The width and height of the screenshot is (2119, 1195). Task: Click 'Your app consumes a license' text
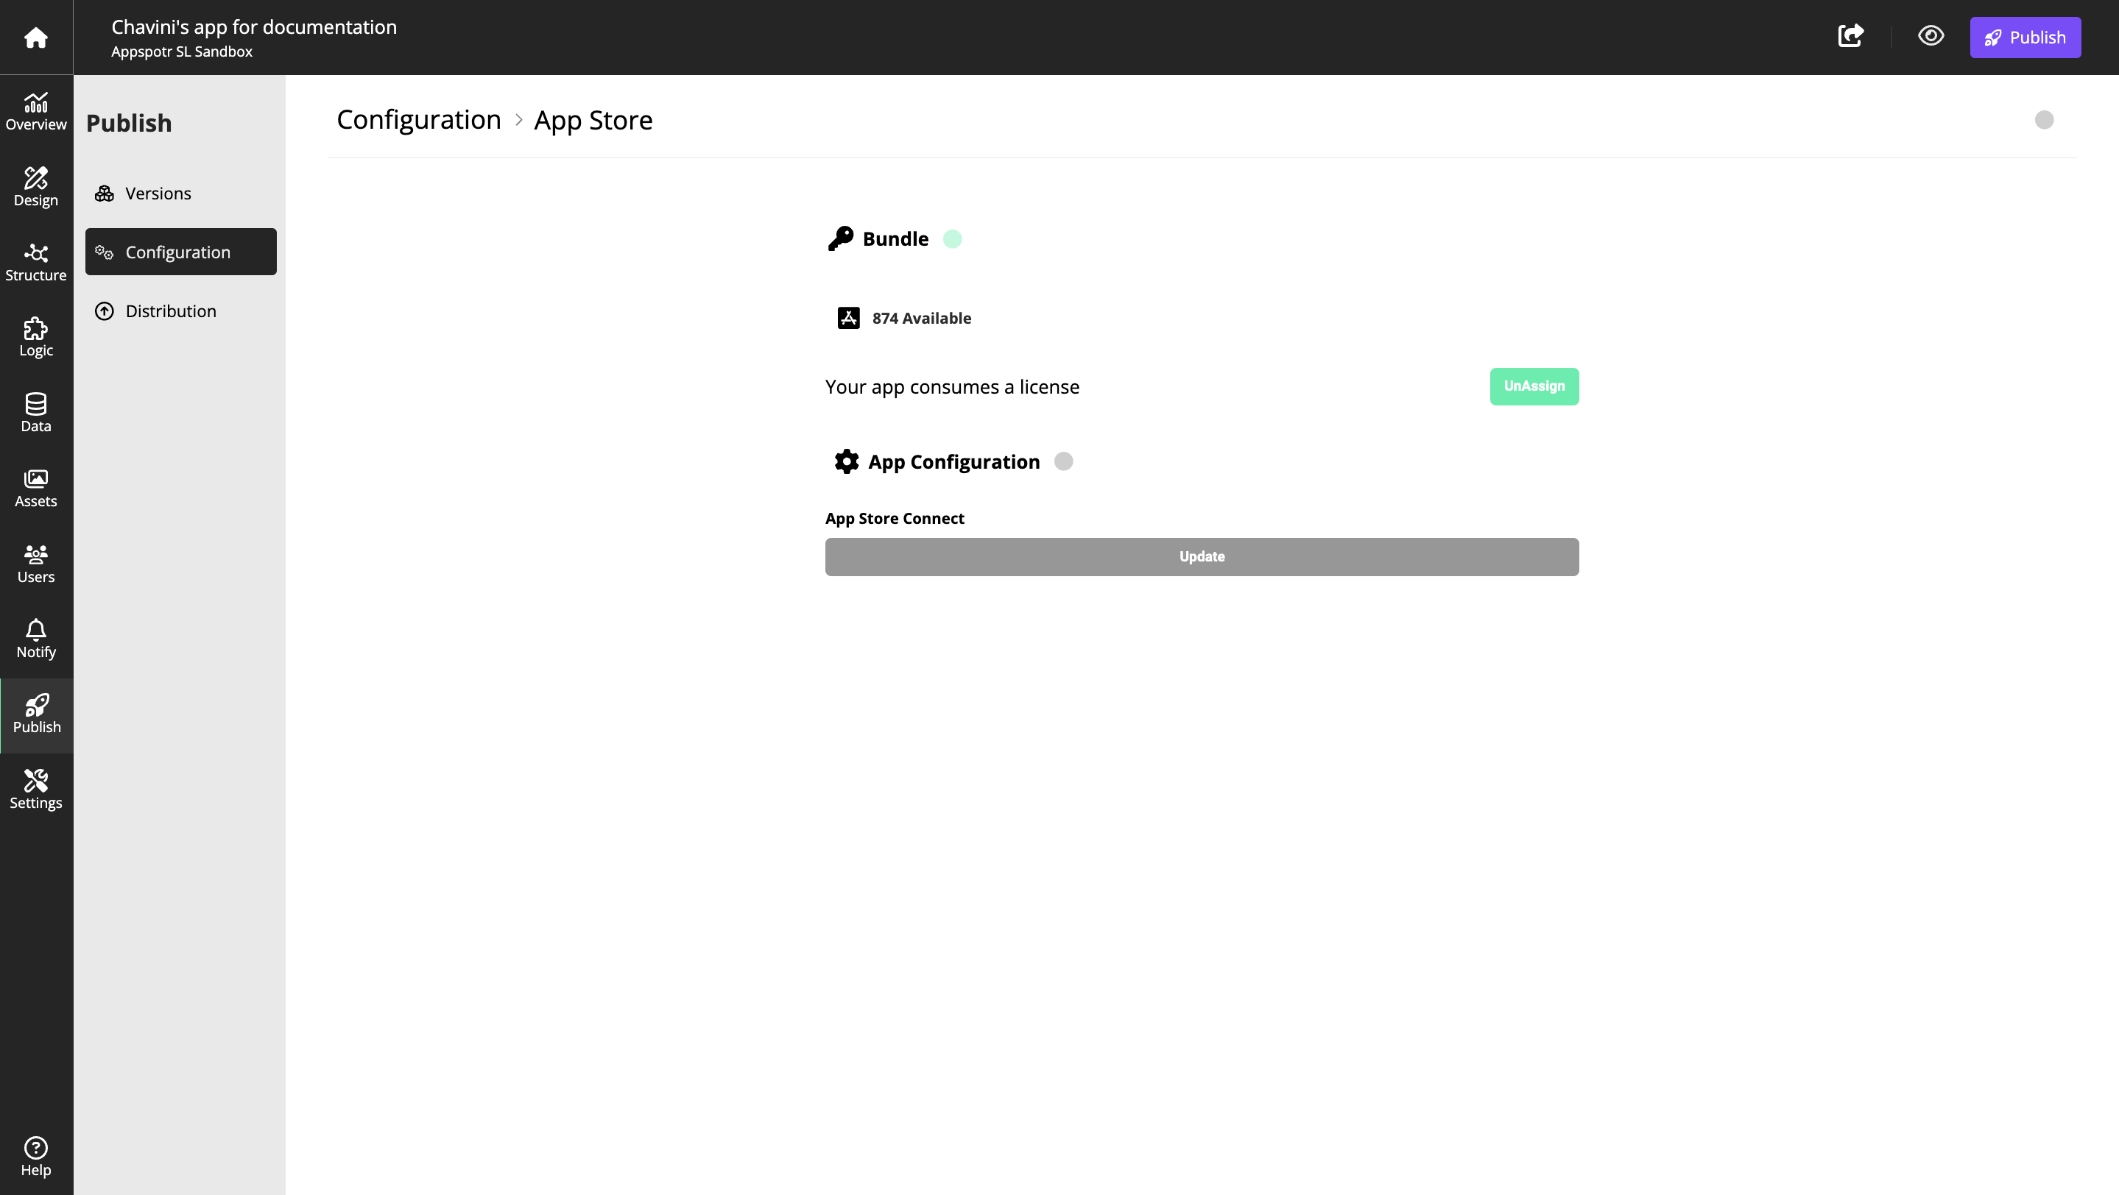tap(952, 387)
